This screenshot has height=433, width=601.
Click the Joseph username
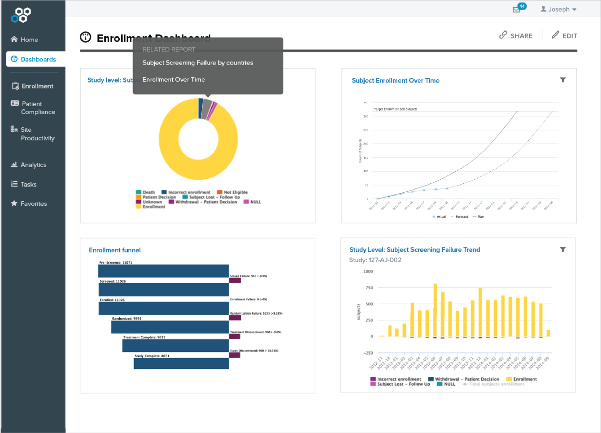(x=559, y=9)
